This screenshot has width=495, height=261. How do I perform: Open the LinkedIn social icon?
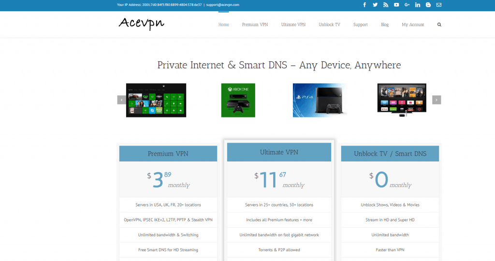(418, 5)
